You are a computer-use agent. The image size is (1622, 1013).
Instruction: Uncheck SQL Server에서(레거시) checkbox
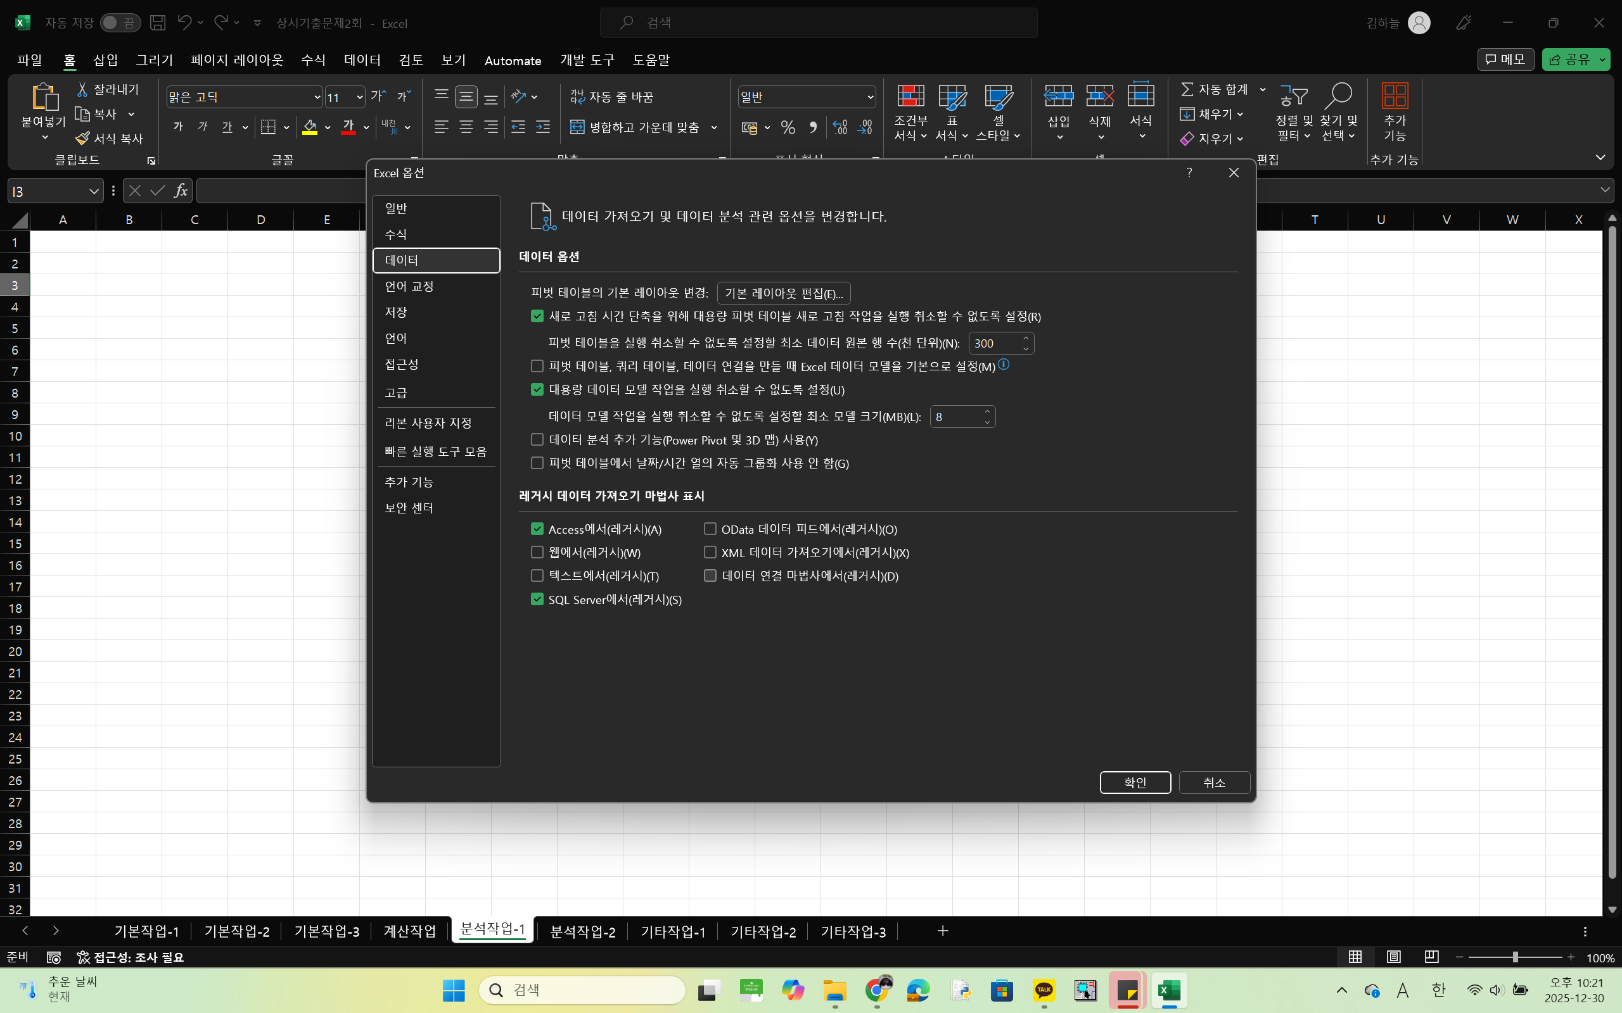coord(537,599)
